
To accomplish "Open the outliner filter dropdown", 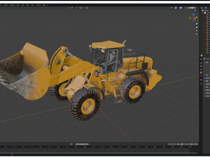I will (x=206, y=8).
